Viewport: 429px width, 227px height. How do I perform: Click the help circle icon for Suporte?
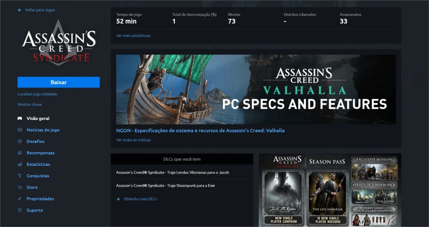click(20, 210)
